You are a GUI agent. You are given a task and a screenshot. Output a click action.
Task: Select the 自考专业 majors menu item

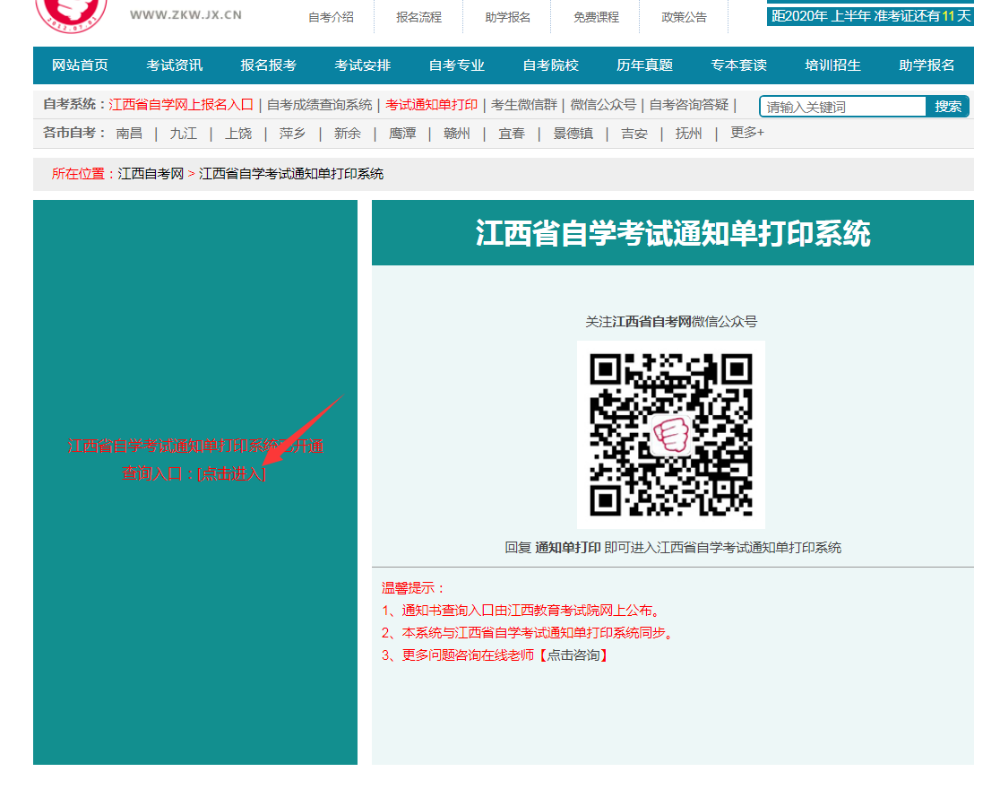coord(455,65)
